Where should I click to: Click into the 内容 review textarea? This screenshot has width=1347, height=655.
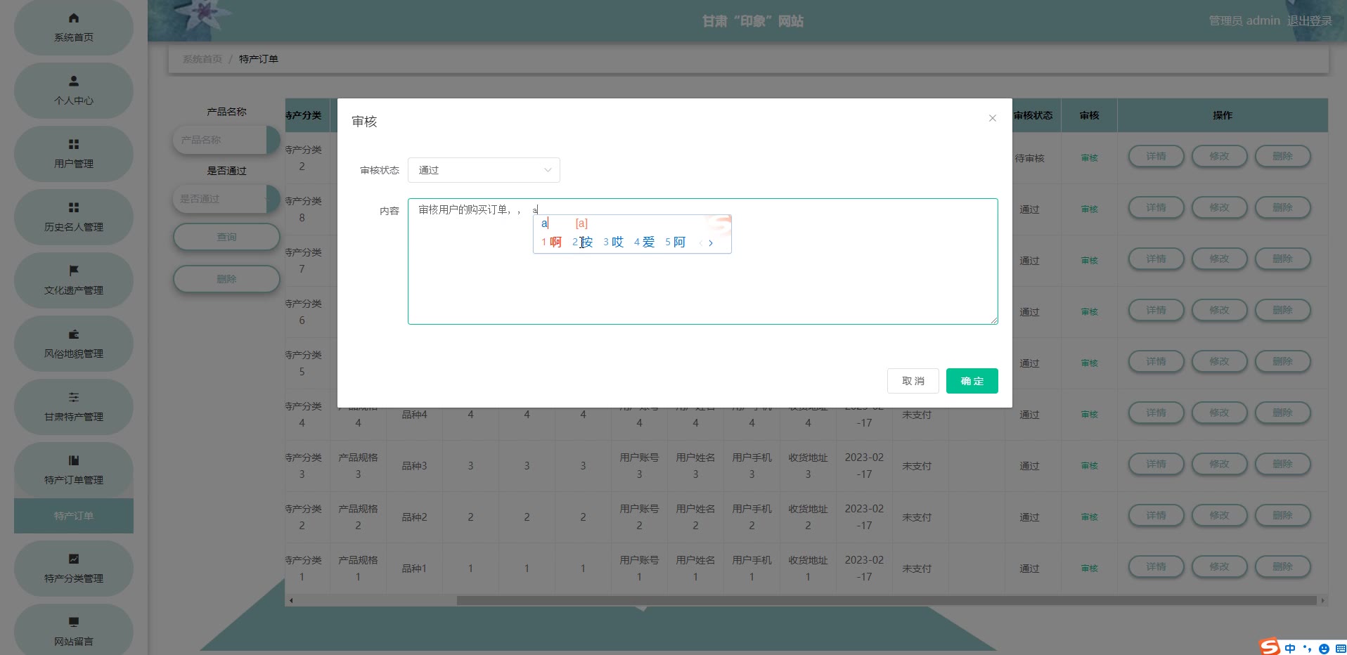tap(703, 261)
